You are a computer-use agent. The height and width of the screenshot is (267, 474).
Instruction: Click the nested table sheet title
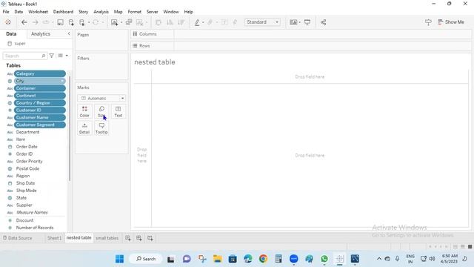(155, 62)
